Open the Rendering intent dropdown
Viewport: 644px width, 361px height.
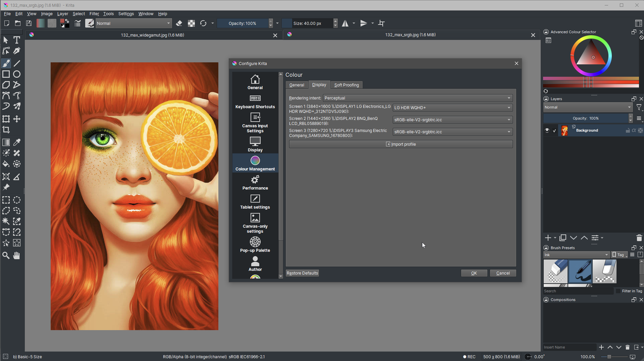418,98
